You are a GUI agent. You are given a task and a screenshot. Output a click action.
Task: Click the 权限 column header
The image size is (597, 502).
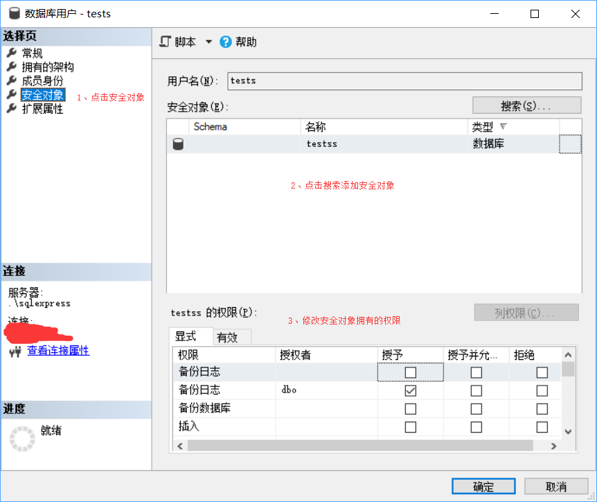[x=224, y=355]
